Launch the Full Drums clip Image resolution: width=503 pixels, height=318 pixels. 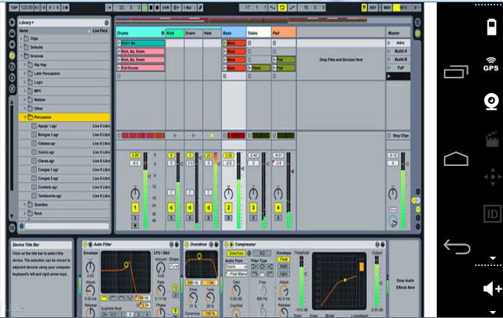119,67
